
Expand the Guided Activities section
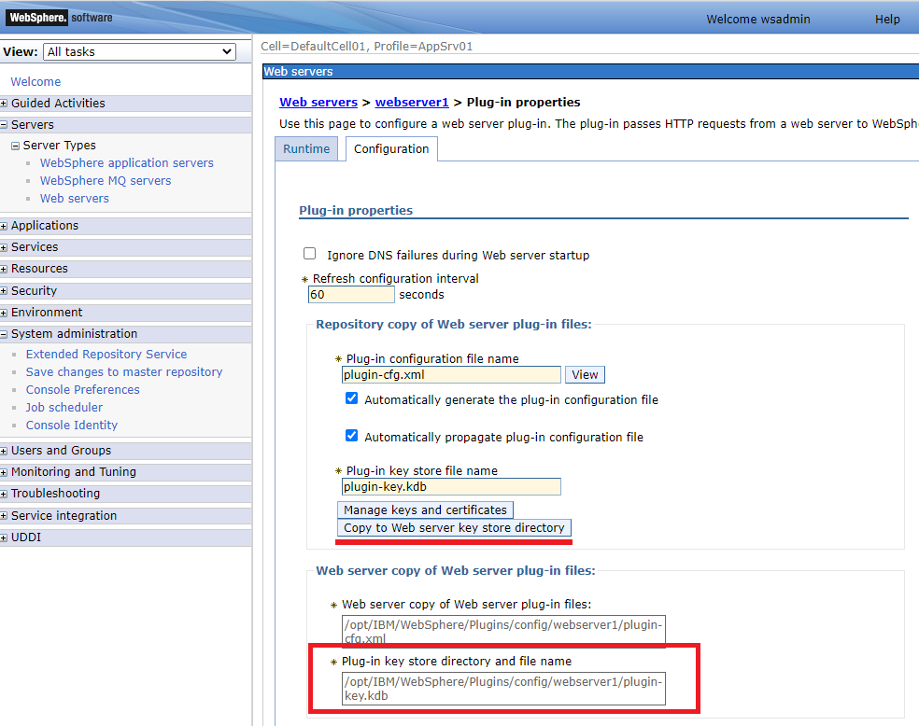coord(4,104)
